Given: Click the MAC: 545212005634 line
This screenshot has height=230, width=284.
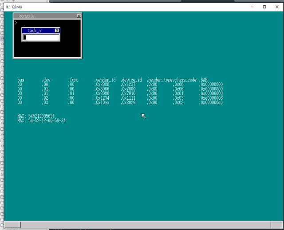Looking at the screenshot, I should tap(36, 116).
